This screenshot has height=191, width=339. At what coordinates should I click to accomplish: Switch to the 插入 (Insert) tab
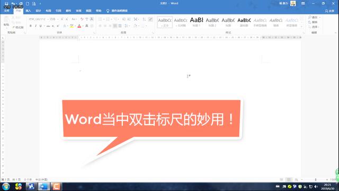[x=28, y=11]
